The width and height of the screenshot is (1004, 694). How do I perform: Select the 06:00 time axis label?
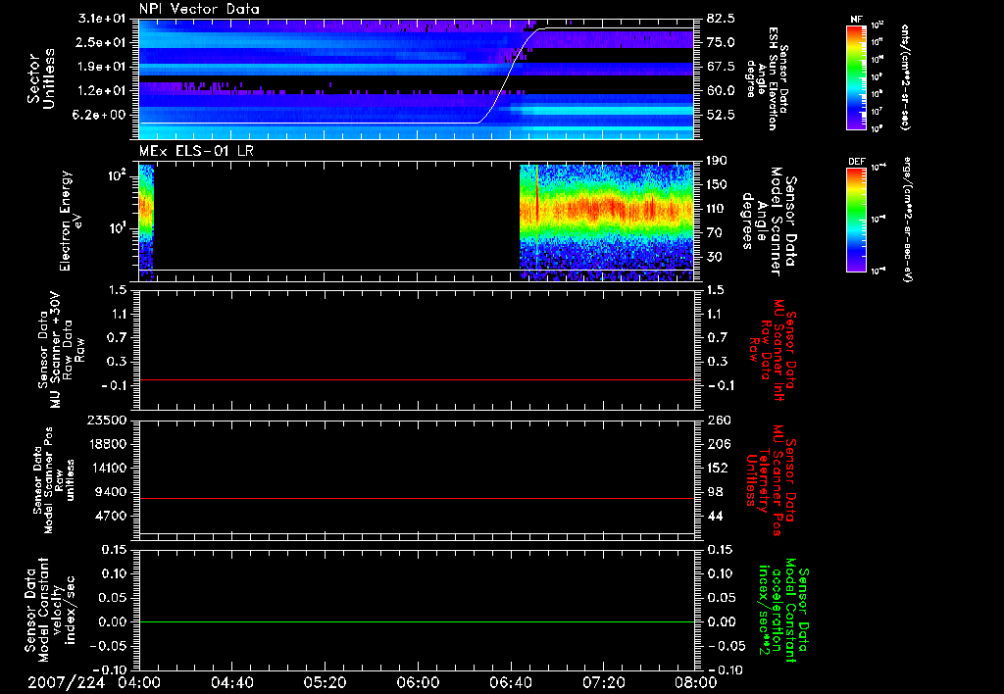417,683
